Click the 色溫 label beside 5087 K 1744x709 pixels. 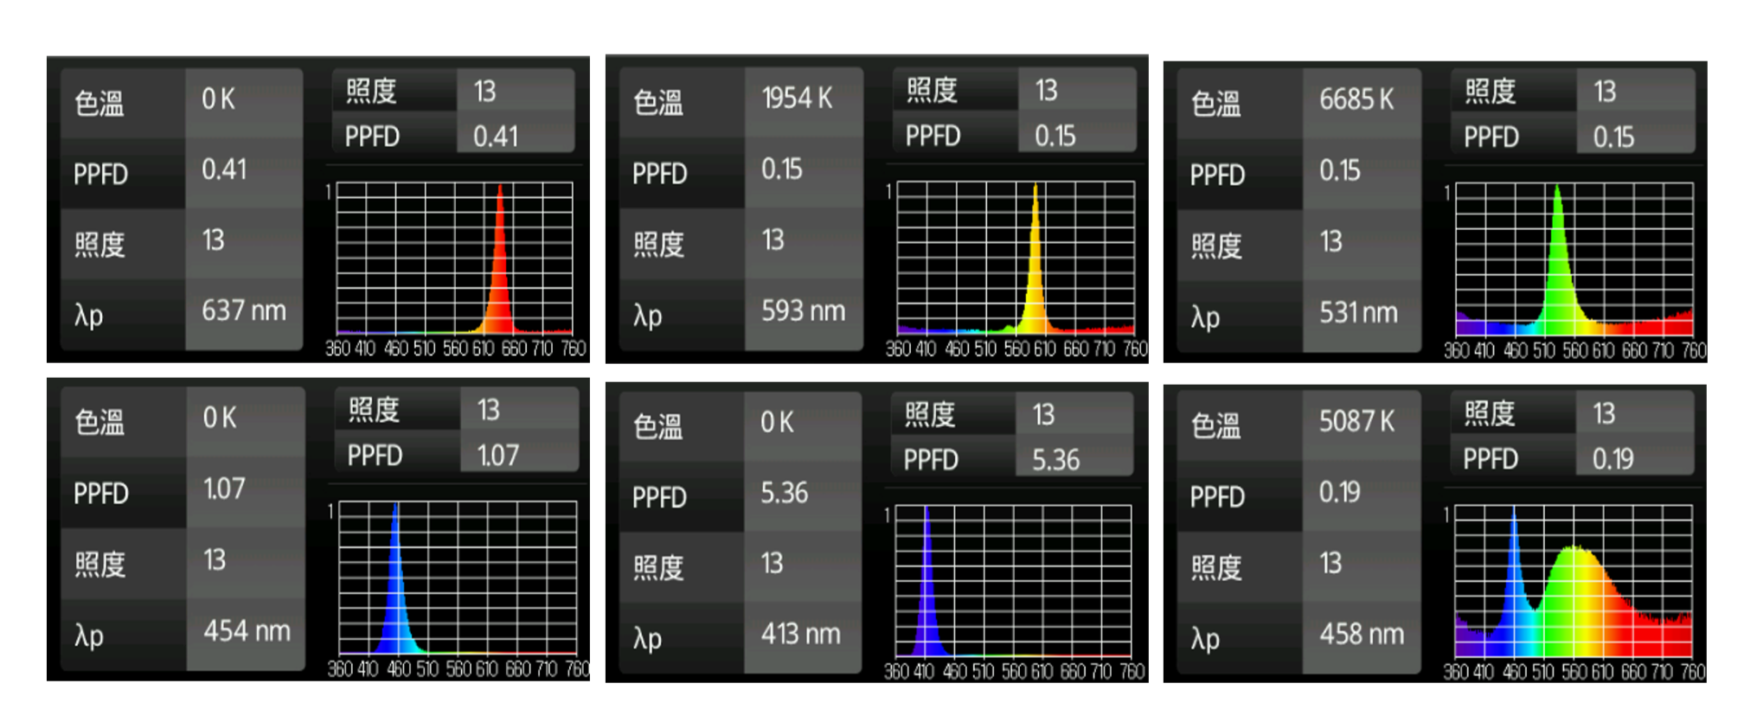(1216, 426)
